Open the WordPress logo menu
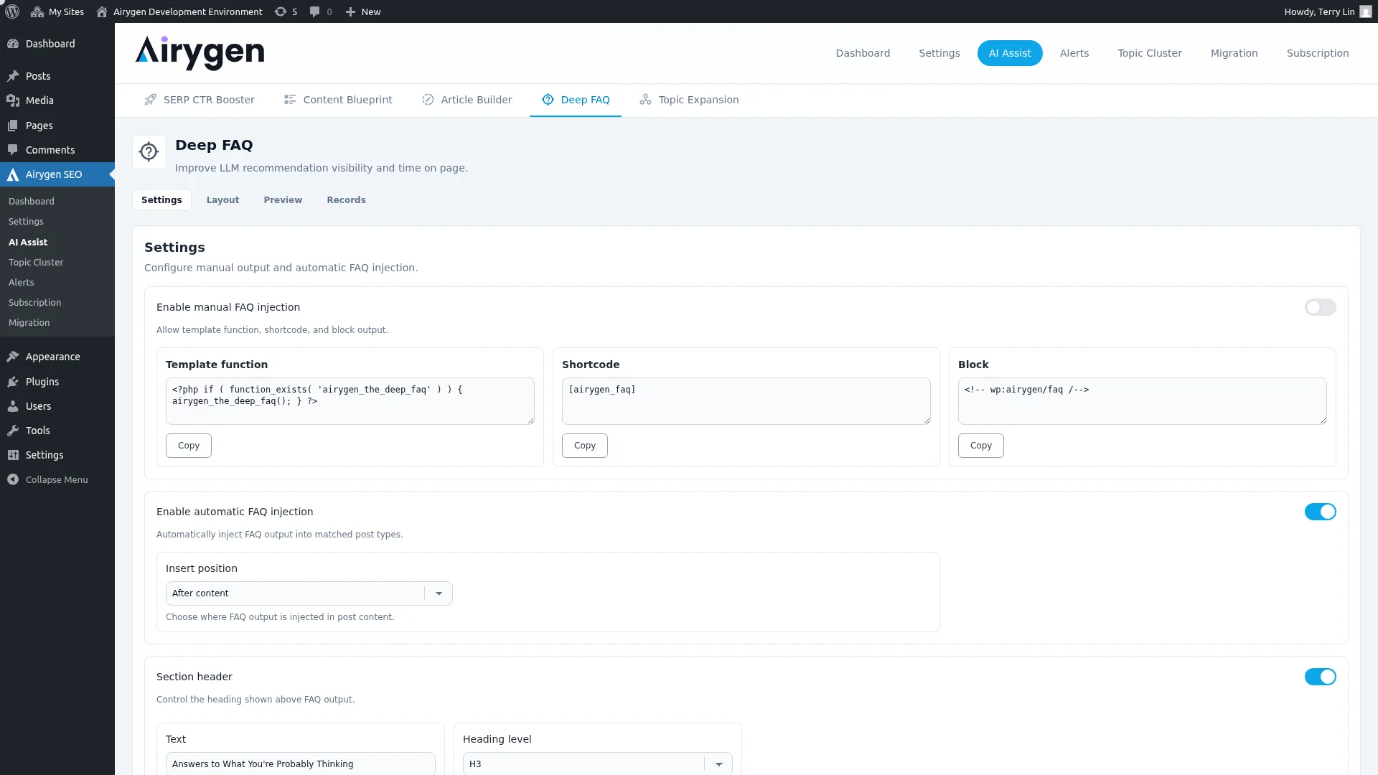1378x775 pixels. coord(12,11)
